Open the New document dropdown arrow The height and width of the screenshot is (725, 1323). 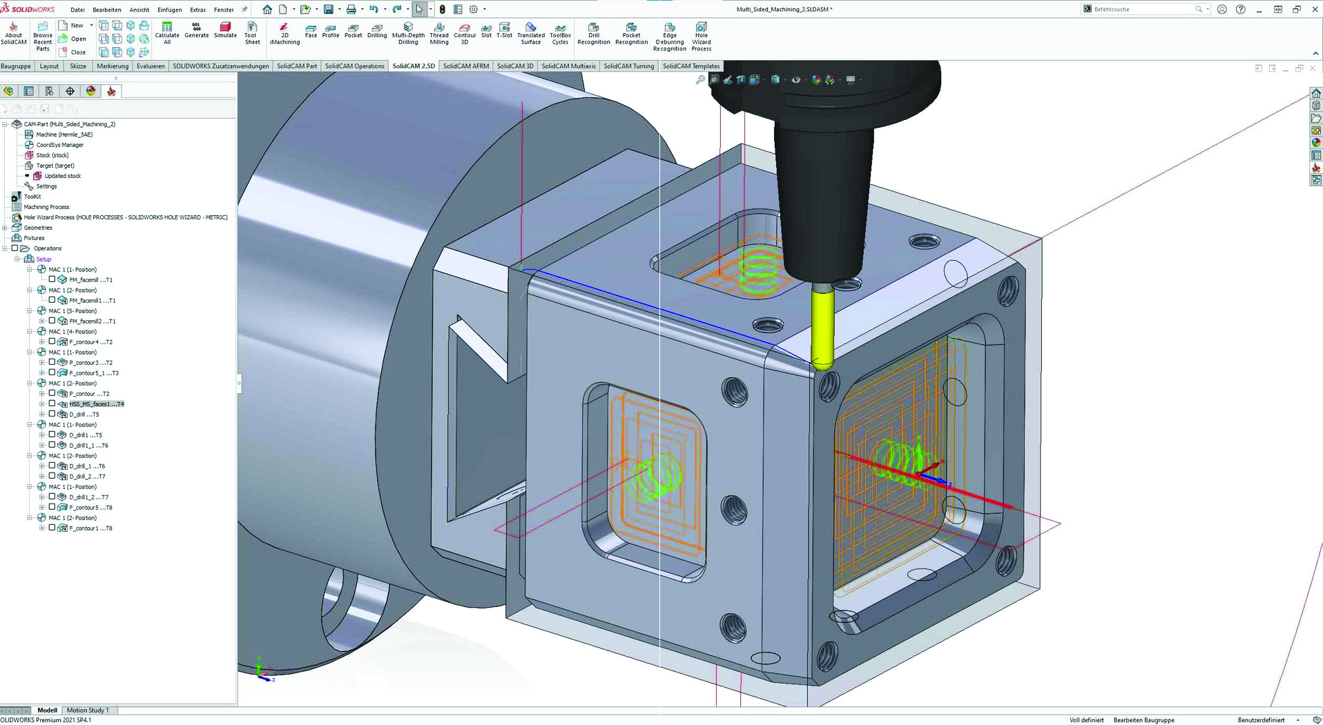[293, 9]
